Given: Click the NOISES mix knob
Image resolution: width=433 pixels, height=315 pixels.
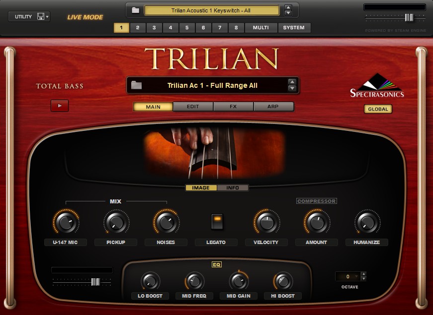Looking at the screenshot, I should [x=167, y=222].
